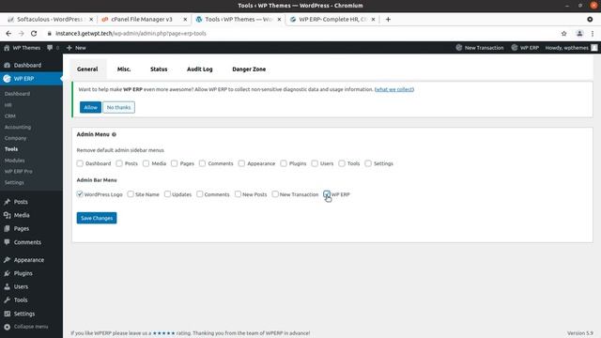The image size is (601, 338).
Task: Click the five-star rating link in the footer
Action: coord(163,333)
